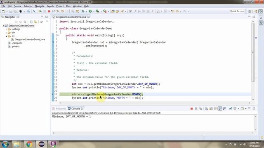Open Chrome from the taskbar
Viewport: 264px width, 148px height.
point(29,144)
